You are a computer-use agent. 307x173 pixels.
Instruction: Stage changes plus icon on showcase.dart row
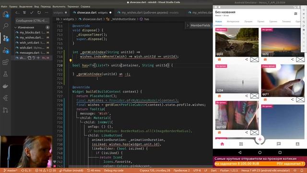[38, 58]
